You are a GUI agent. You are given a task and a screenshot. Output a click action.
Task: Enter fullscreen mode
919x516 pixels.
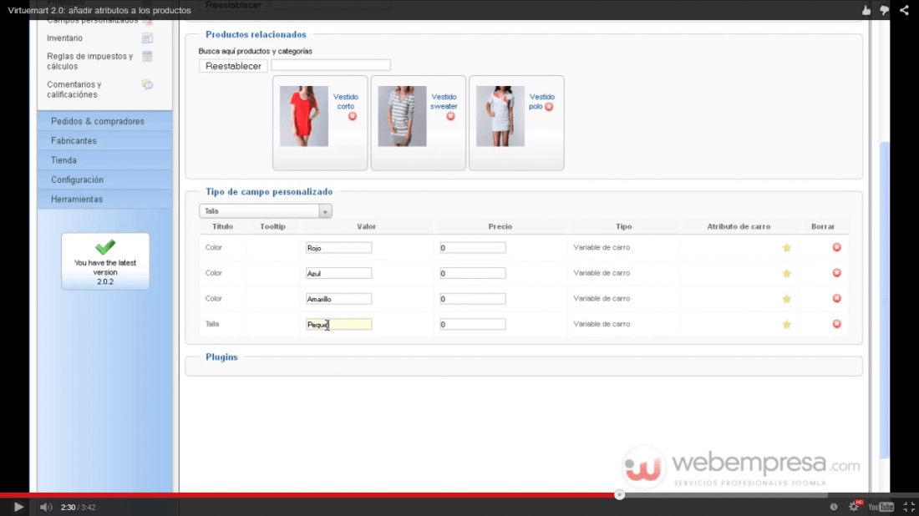(x=908, y=507)
